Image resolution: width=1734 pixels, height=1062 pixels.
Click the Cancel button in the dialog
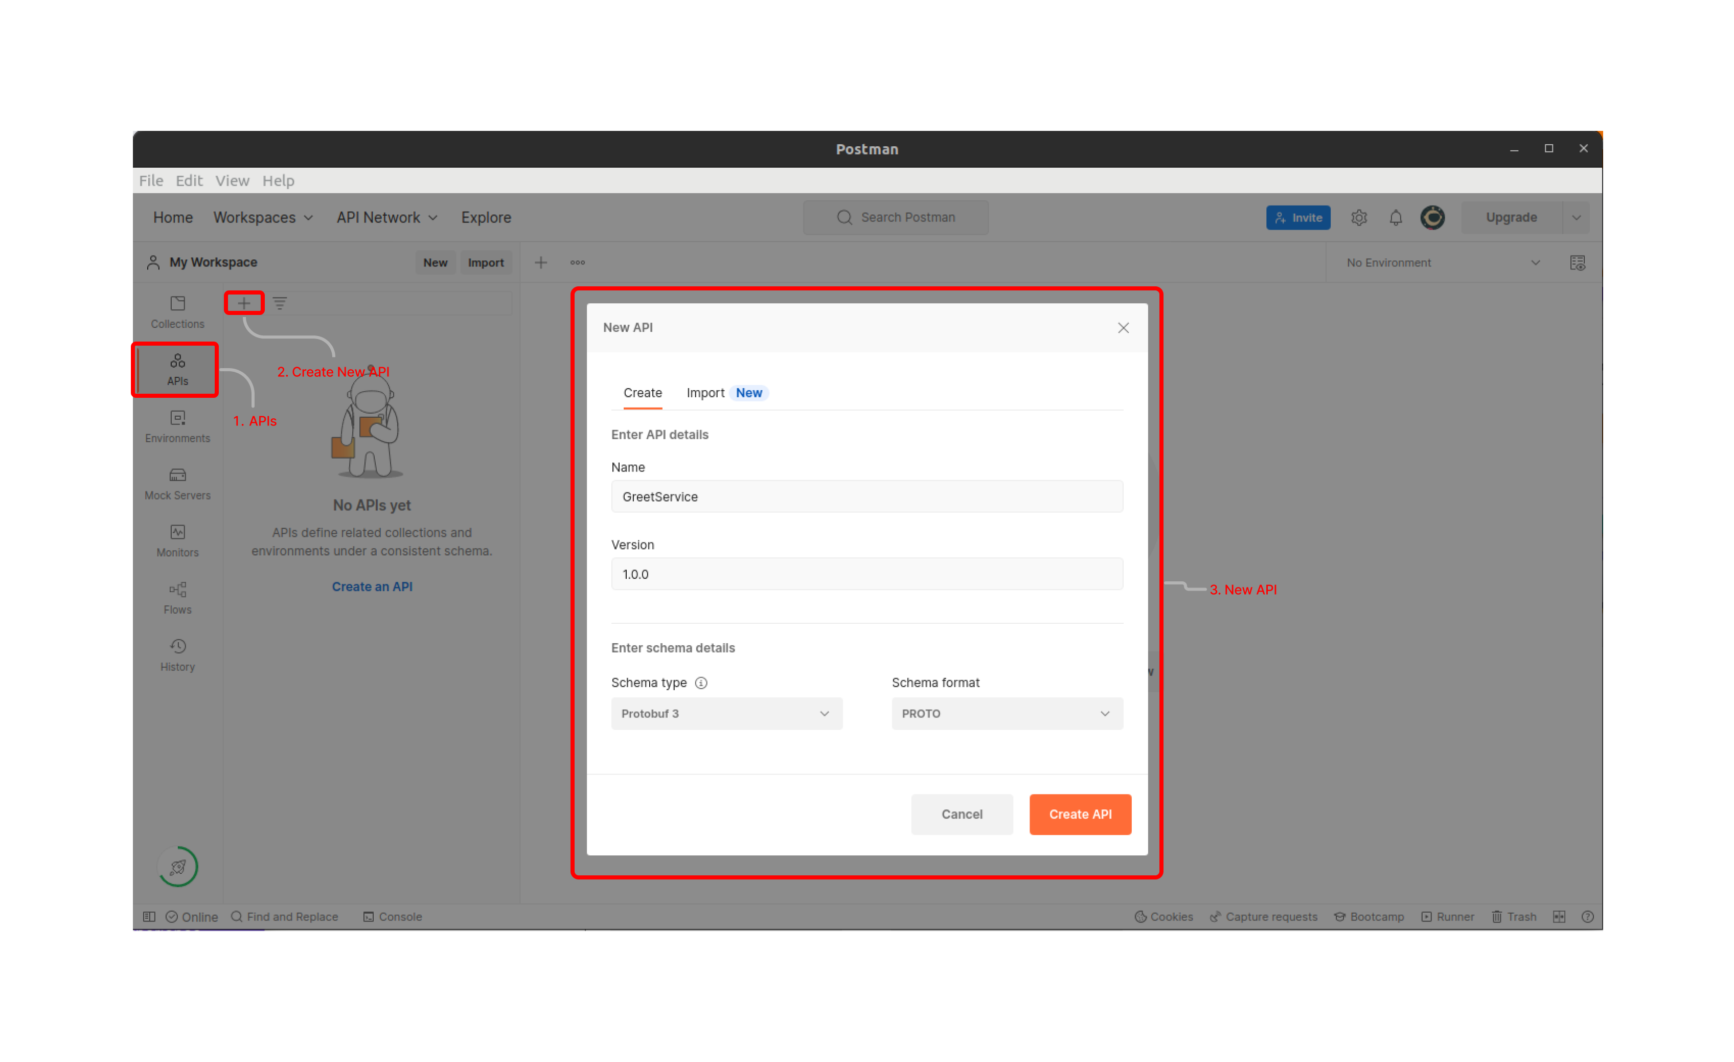(961, 815)
